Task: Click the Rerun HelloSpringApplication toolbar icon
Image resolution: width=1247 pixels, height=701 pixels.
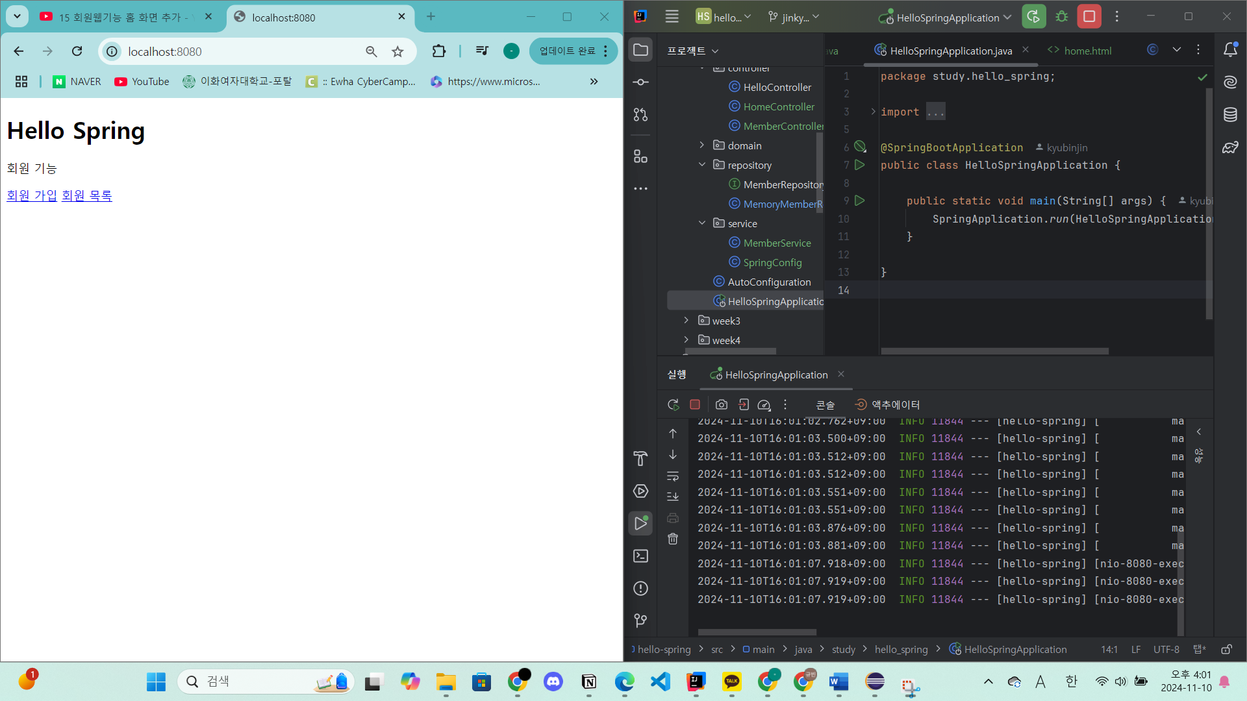Action: tap(1033, 18)
